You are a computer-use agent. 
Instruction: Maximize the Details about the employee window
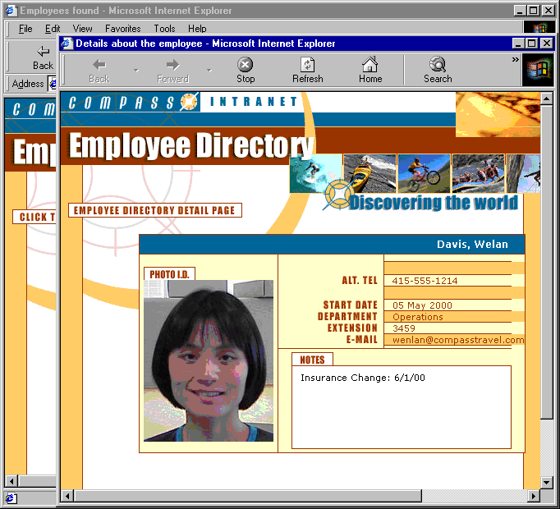click(531, 44)
